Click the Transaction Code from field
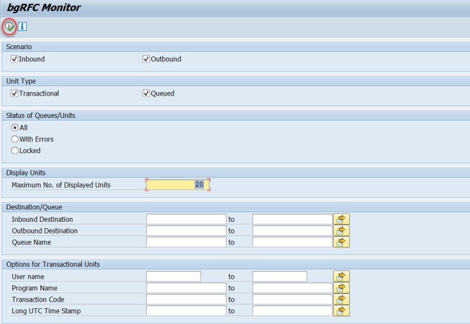The height and width of the screenshot is (324, 470). click(186, 299)
